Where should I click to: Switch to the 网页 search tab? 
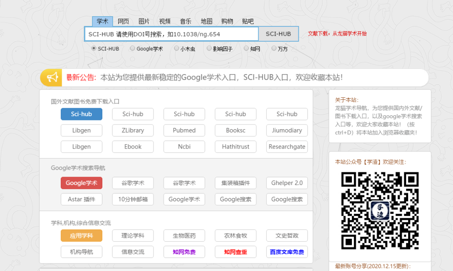coord(123,21)
